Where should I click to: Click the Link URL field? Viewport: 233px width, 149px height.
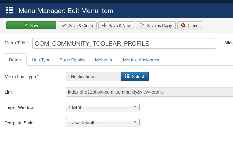point(149,92)
